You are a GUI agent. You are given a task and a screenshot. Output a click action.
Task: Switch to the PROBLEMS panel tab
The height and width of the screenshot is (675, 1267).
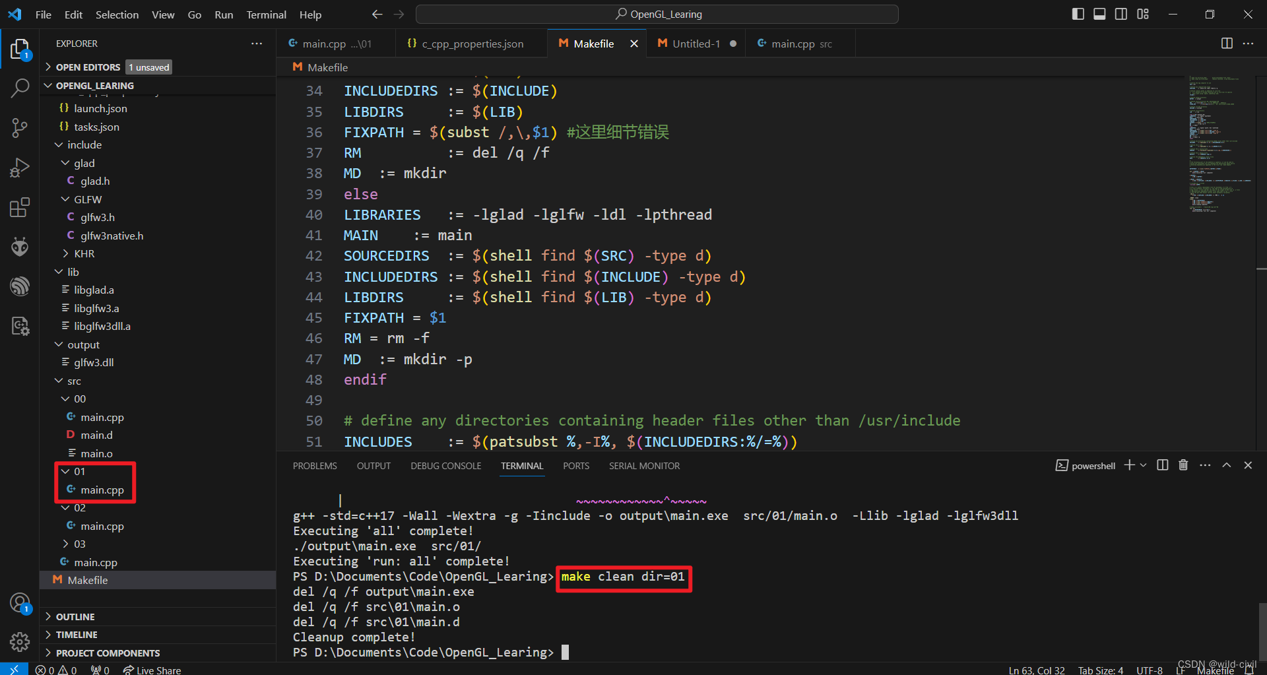click(315, 466)
